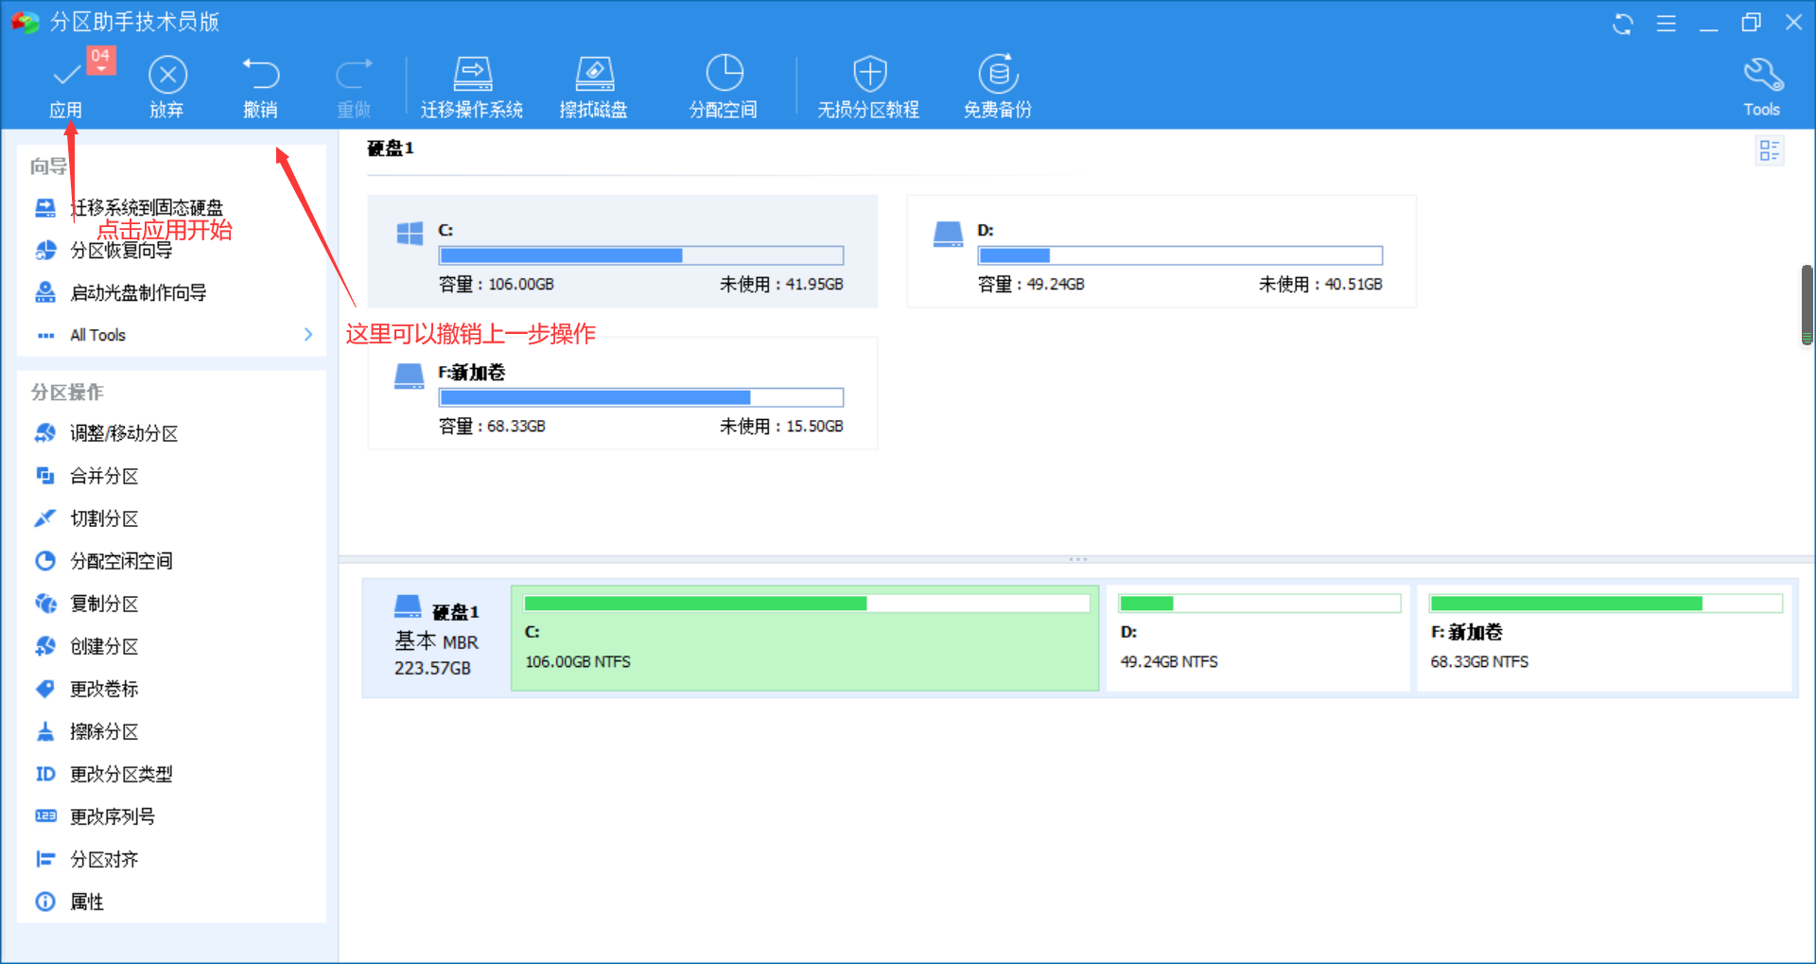Open 迁移操作系统 migrate OS tool
Image resolution: width=1816 pixels, height=964 pixels.
tap(472, 87)
